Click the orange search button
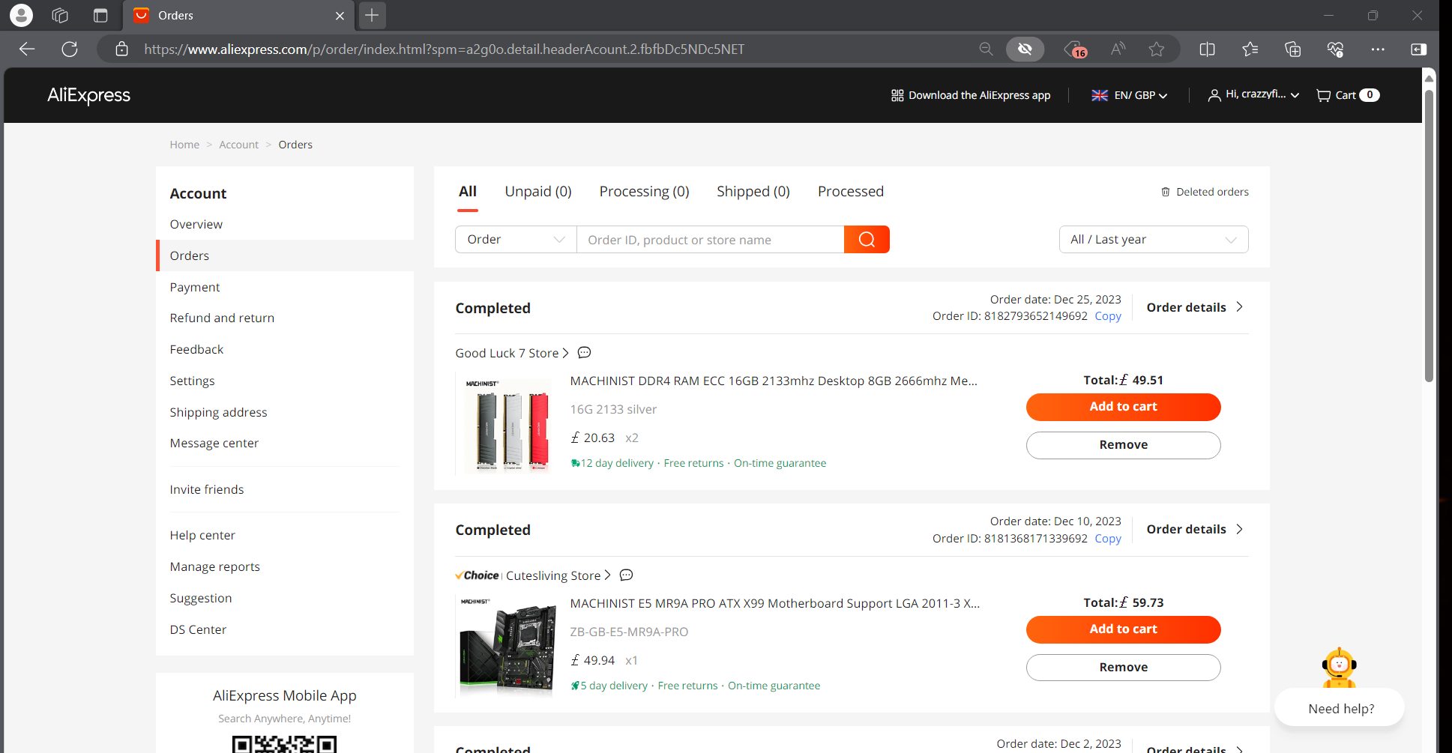 tap(867, 240)
